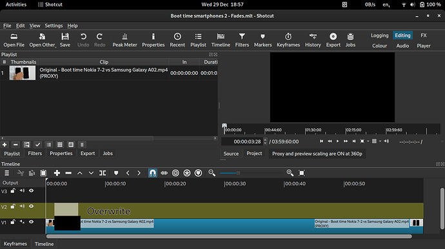Open the Keyframes panel from the toolbar
445x249 pixels.
point(288,40)
